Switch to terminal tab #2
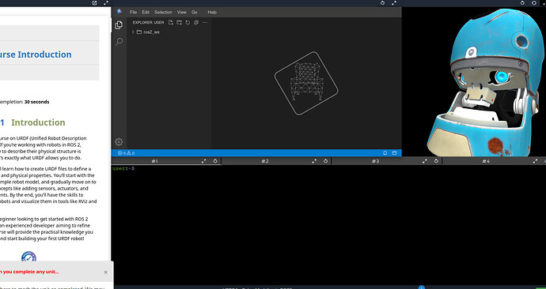 pyautogui.click(x=265, y=161)
